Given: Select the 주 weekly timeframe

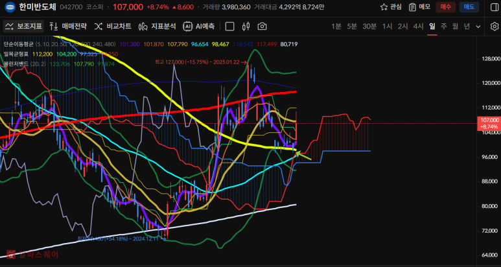Looking at the screenshot, I should [x=444, y=26].
